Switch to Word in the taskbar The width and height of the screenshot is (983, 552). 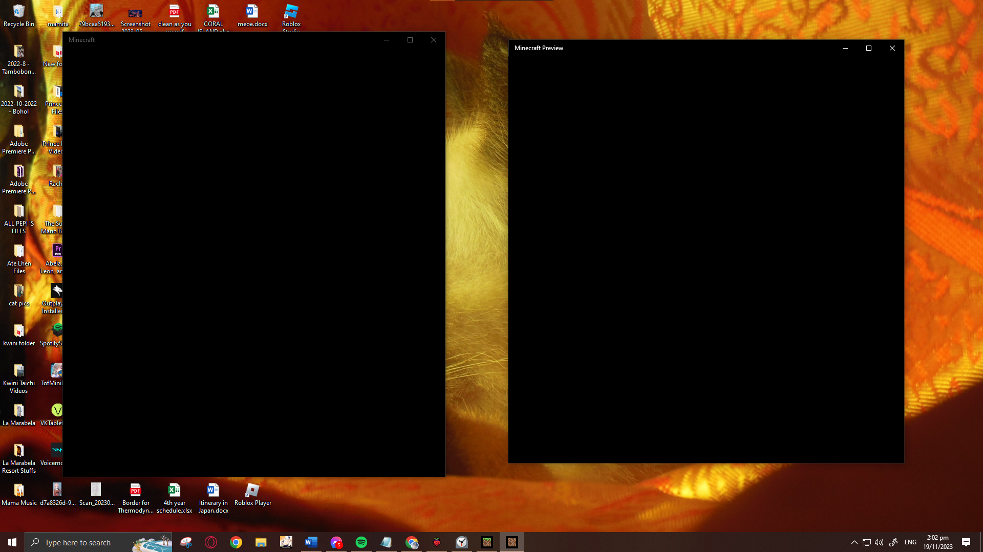click(x=311, y=542)
